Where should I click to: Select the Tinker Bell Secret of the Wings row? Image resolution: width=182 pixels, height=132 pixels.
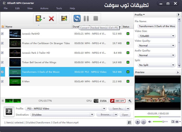pos(67,62)
